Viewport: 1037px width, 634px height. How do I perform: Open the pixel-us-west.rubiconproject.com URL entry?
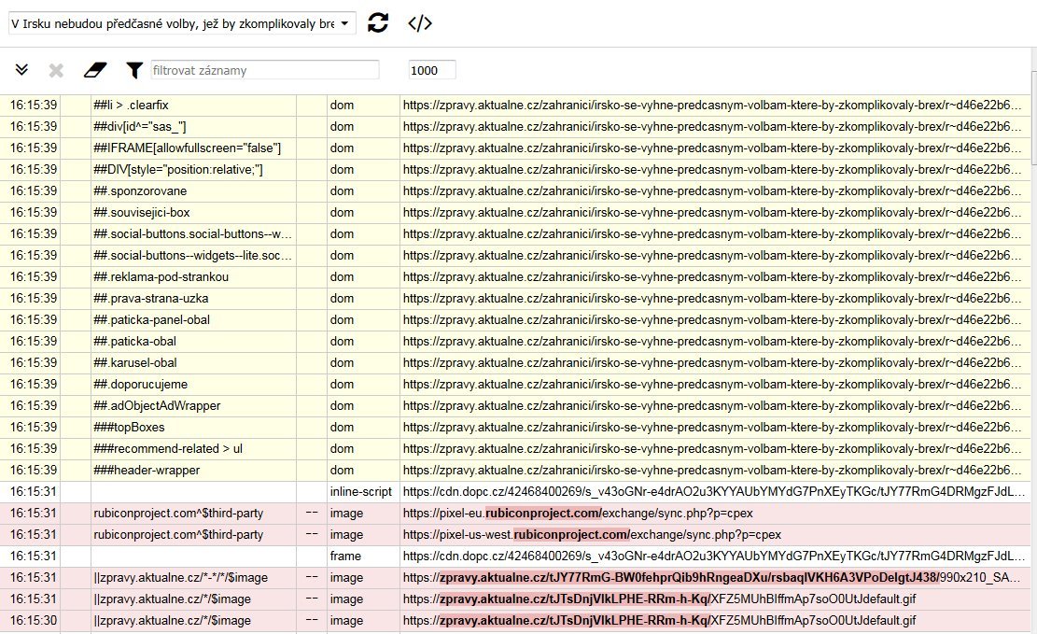click(x=592, y=535)
